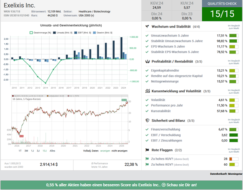Click the green flag next to Zu hohes KGV?

point(147,164)
